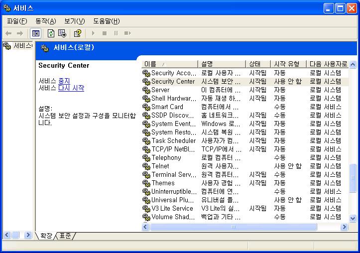This screenshot has width=360, height=253.
Task: Click the gear icon of Universal Plug row
Action: (x=146, y=200)
